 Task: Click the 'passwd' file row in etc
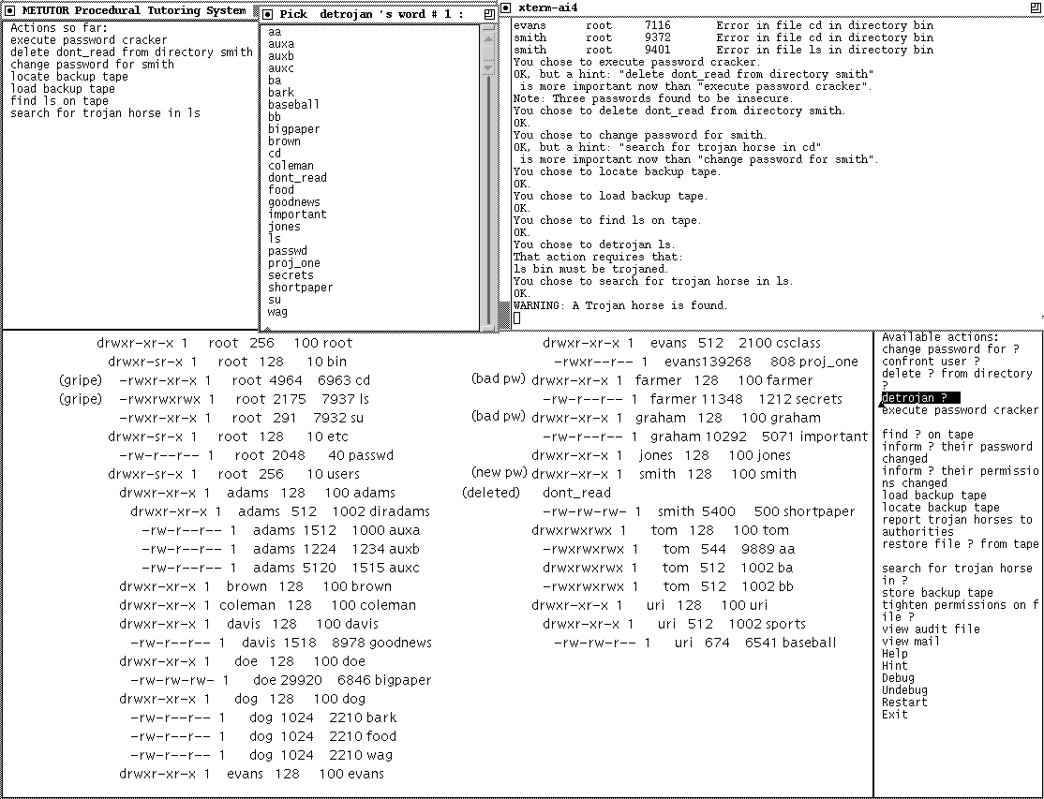(257, 456)
